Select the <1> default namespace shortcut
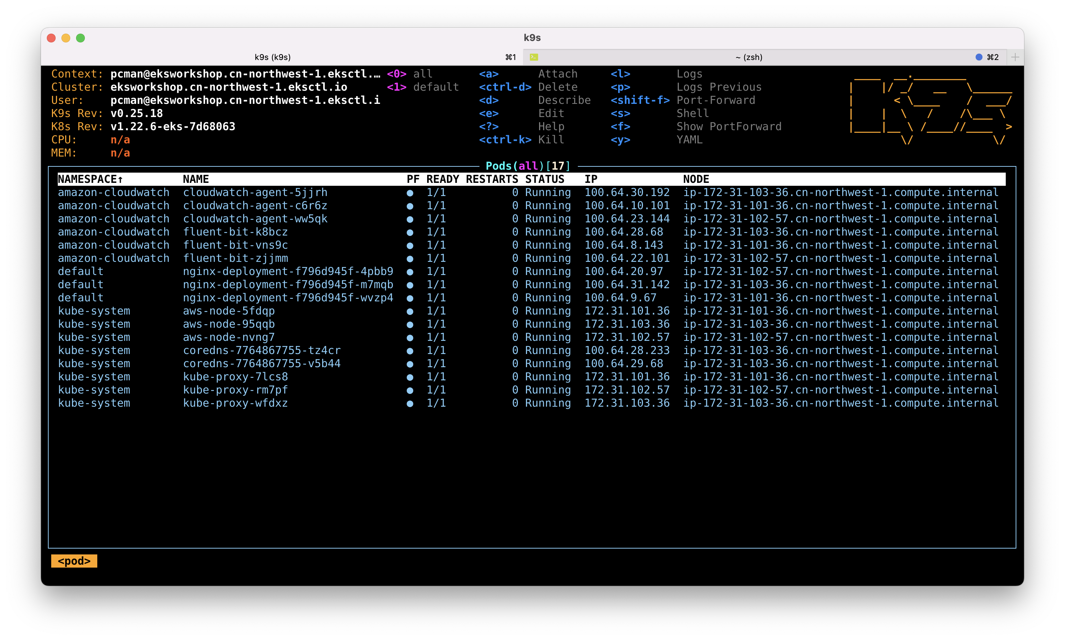This screenshot has width=1065, height=640. pos(422,87)
